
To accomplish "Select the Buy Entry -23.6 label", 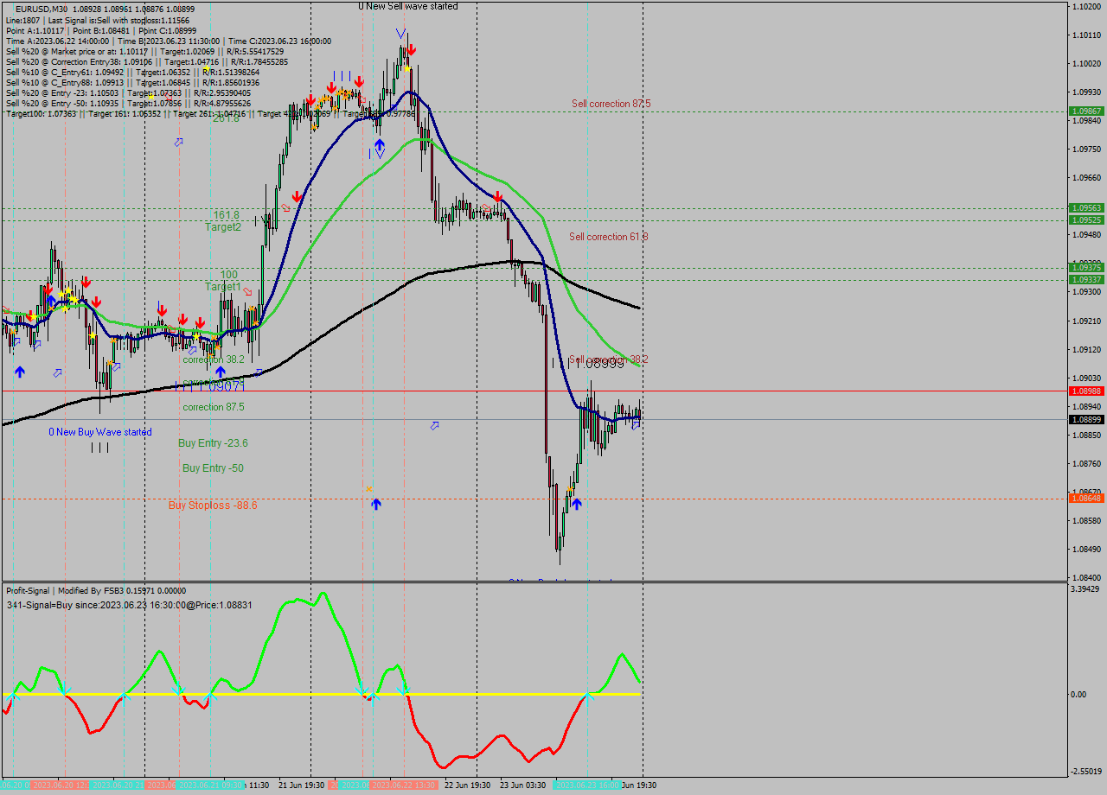I will coord(213,443).
